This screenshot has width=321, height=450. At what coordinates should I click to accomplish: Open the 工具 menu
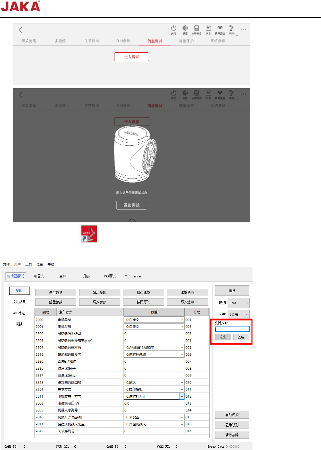tap(29, 264)
